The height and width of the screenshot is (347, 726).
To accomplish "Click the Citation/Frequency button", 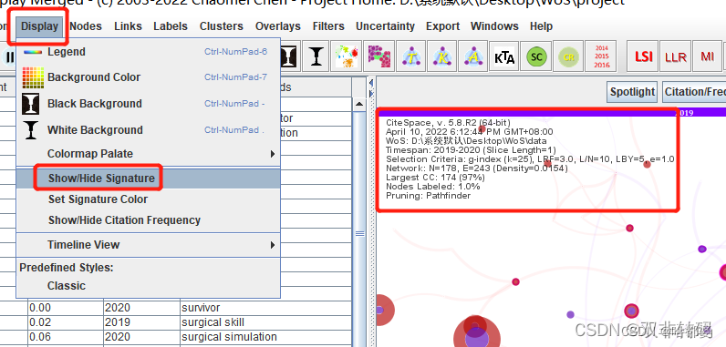I will pos(694,92).
